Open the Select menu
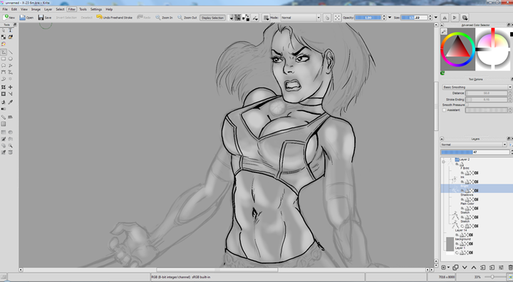The image size is (513, 282). [x=60, y=9]
